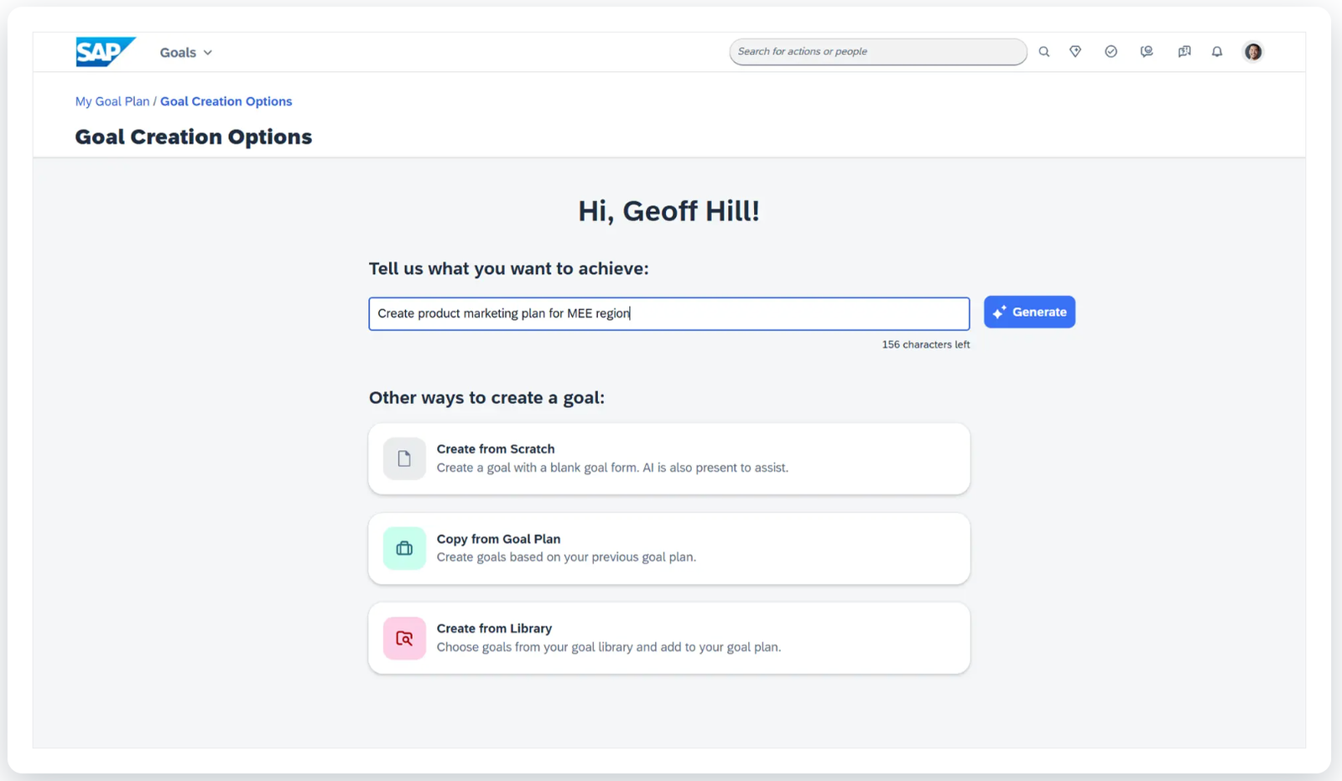Click the search magnifier icon
The image size is (1342, 781).
click(1044, 52)
